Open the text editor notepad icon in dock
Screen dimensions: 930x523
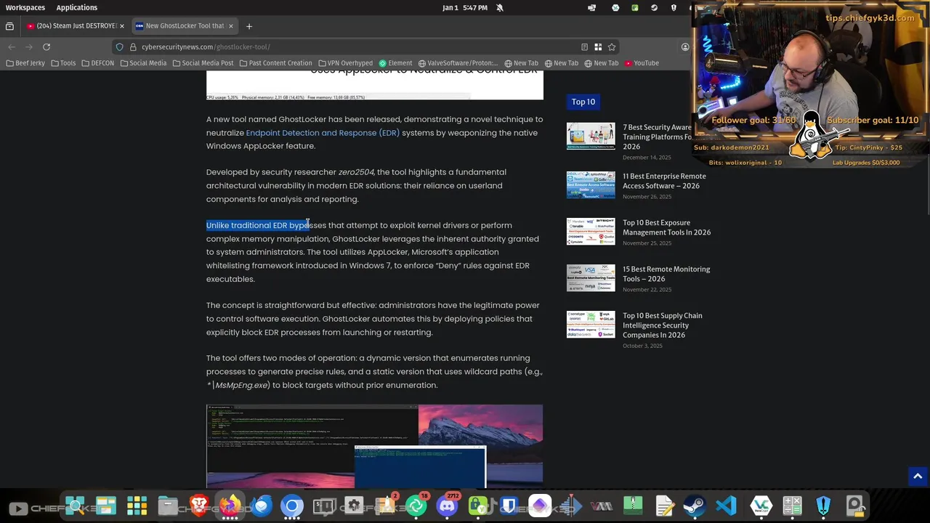[664, 506]
